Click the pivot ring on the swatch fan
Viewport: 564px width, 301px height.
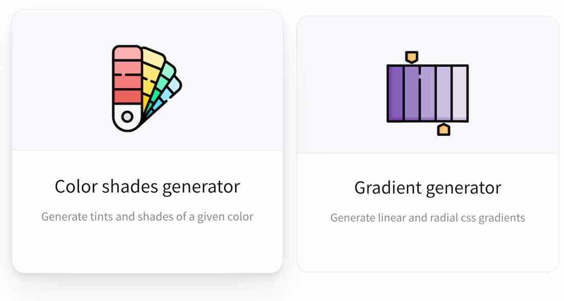coord(127,116)
